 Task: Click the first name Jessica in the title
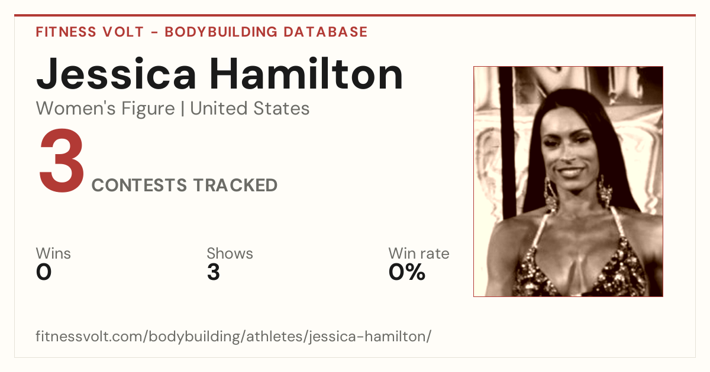click(117, 74)
